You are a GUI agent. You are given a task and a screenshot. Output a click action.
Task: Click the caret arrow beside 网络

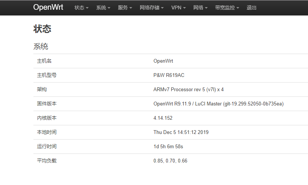tap(206, 8)
